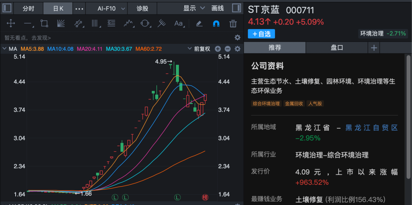Delete all drawings with trash icon

[233, 24]
